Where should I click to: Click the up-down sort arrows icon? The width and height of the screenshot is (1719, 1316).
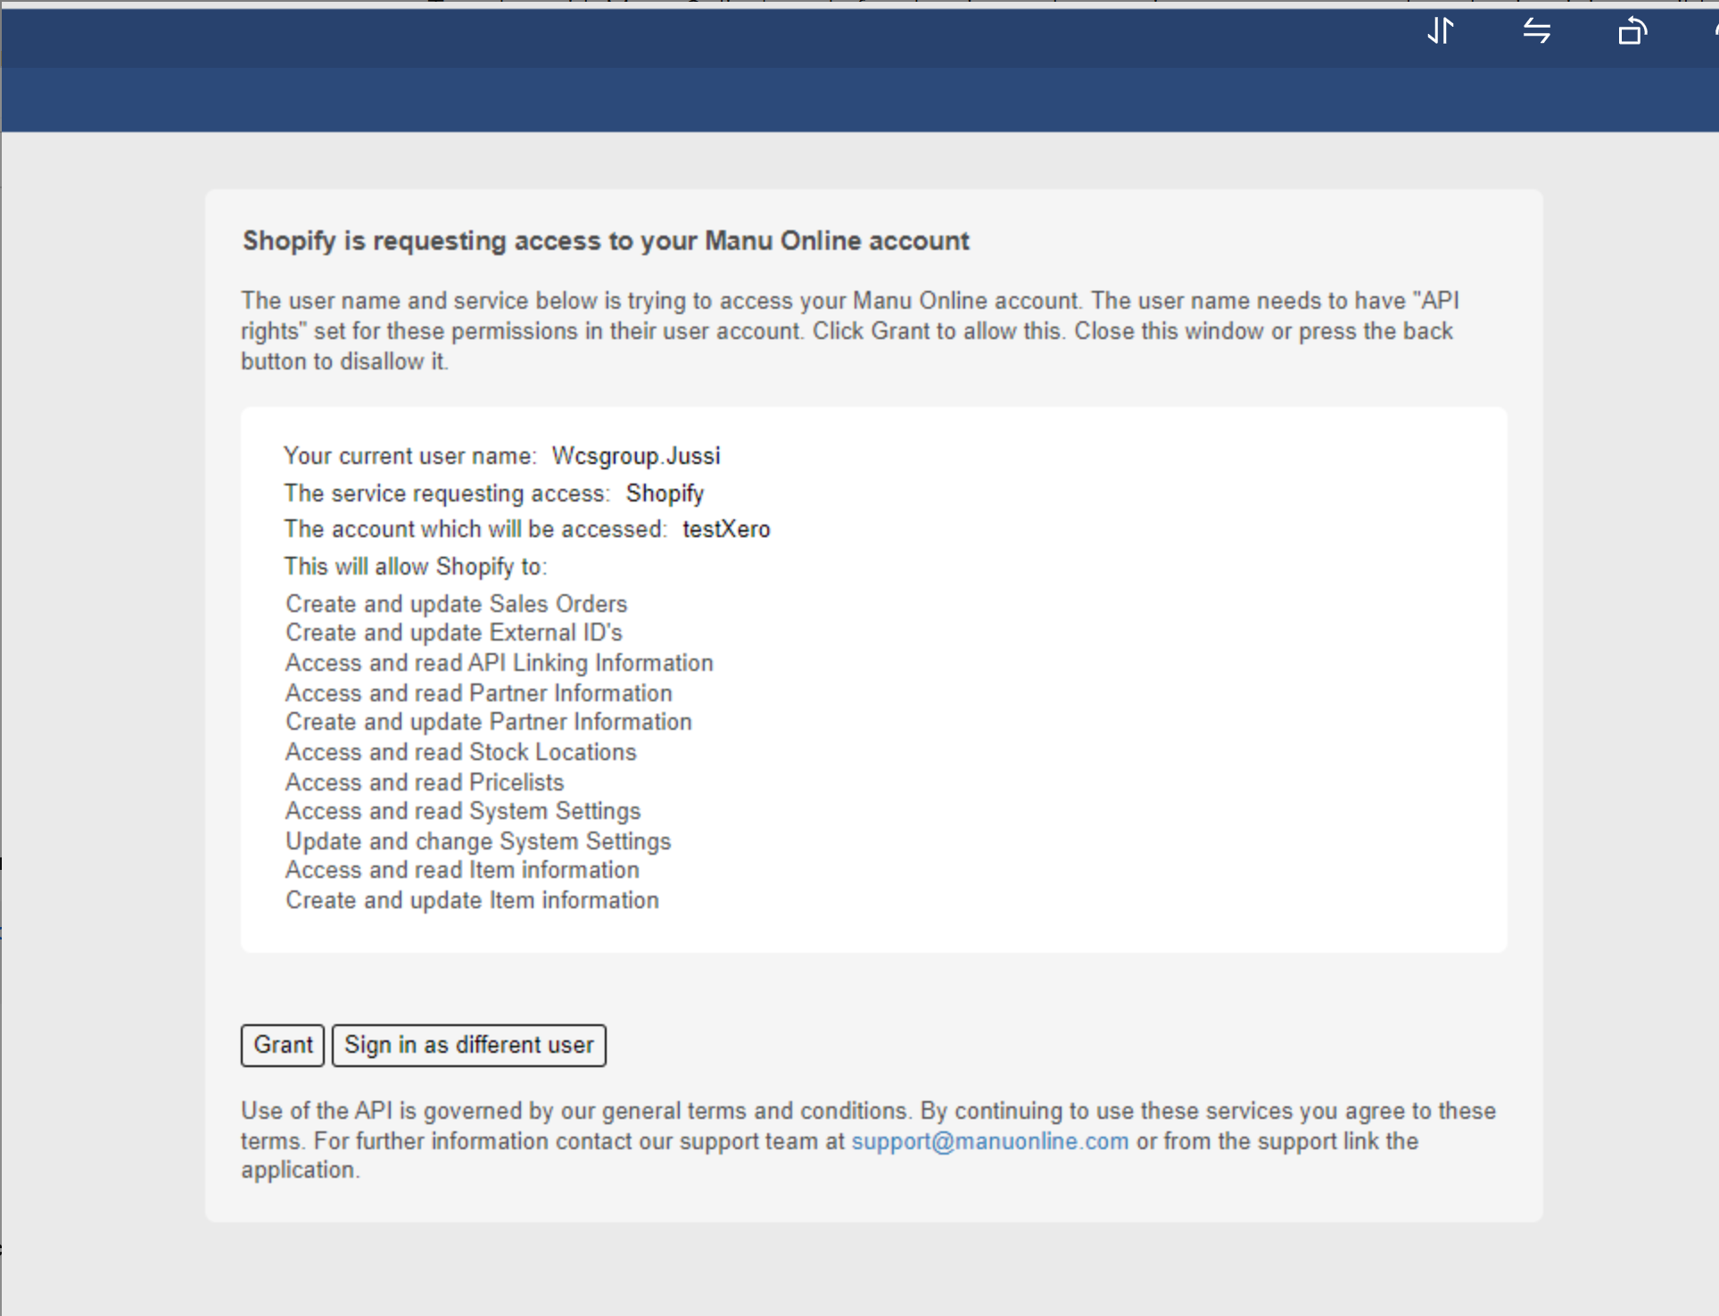coord(1441,31)
